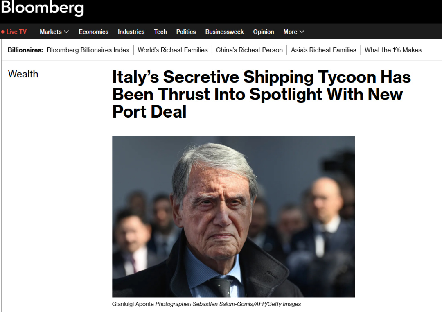Open Businessweek page

pyautogui.click(x=224, y=32)
